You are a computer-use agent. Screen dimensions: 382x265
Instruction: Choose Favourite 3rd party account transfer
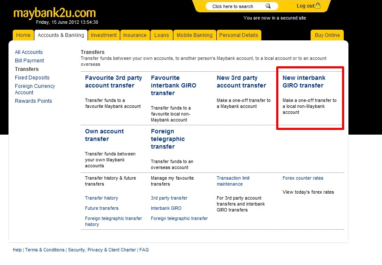(113, 82)
